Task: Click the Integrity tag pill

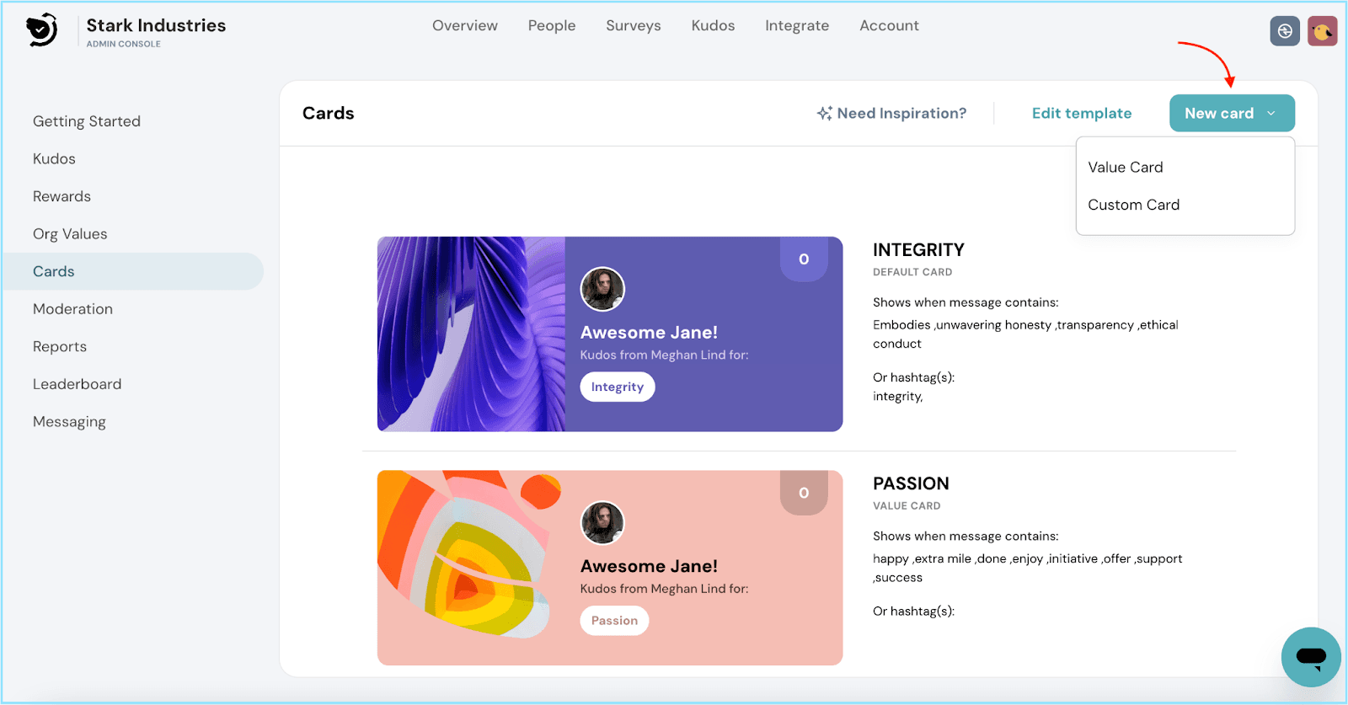Action: click(x=618, y=387)
